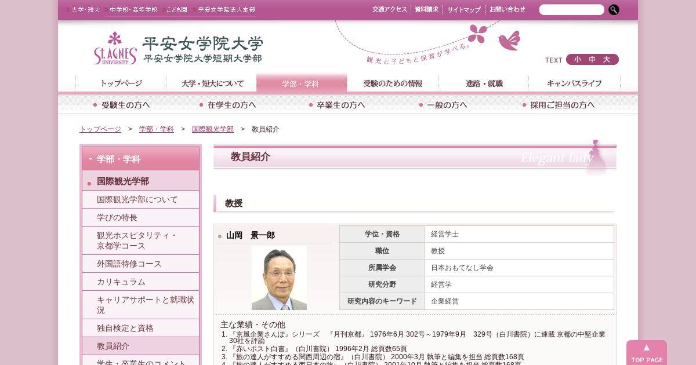This screenshot has height=365, width=696.
Task: Open 中学校・高等学校 link in top bar
Action: point(133,10)
